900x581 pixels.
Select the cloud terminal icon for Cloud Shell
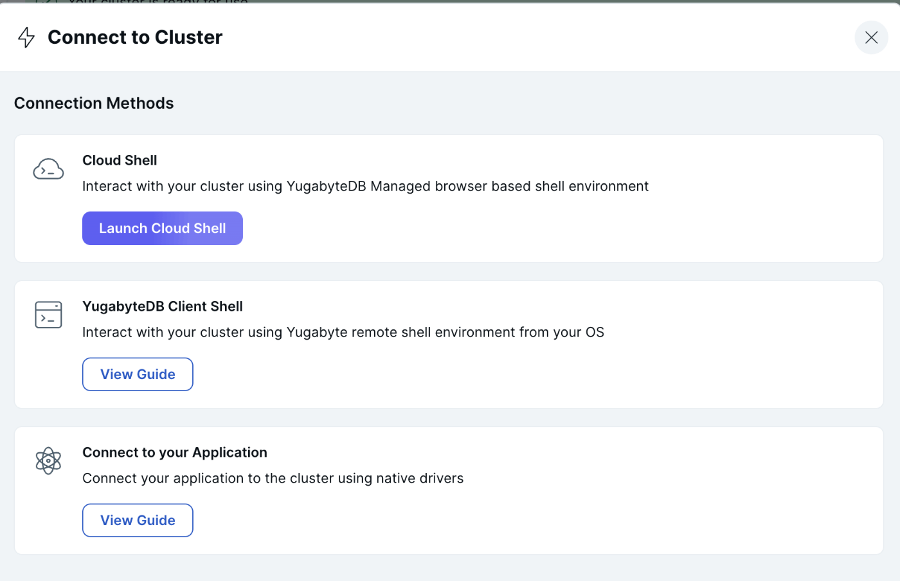coord(48,169)
